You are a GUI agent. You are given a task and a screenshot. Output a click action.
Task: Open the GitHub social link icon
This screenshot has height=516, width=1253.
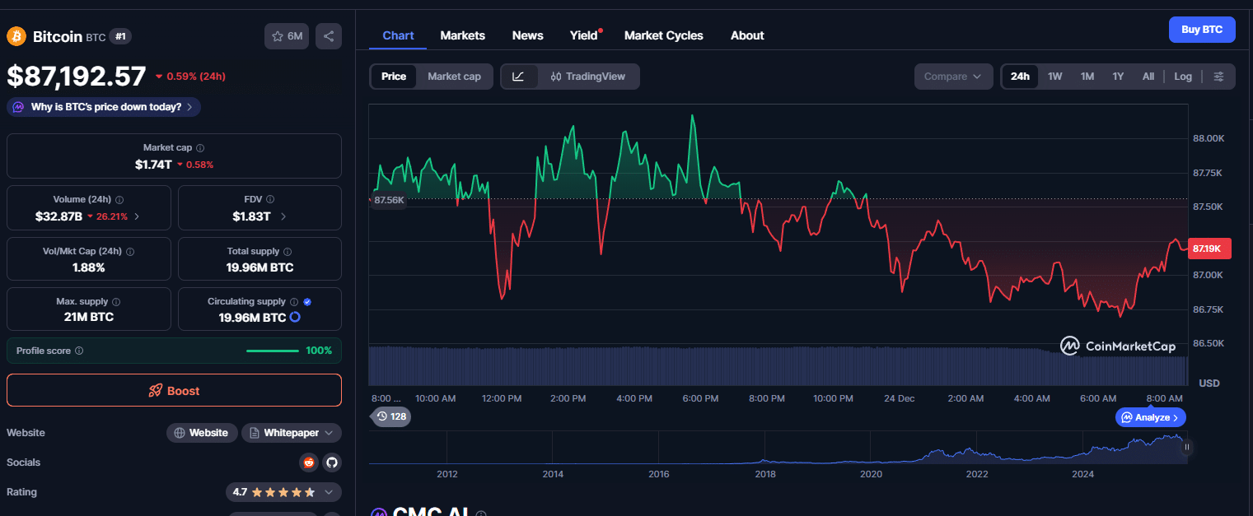tap(331, 463)
